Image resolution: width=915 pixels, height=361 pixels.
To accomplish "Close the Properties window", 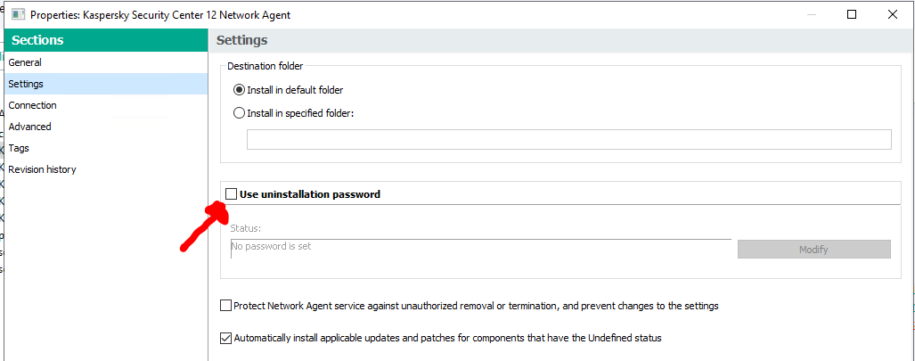I will pos(893,14).
